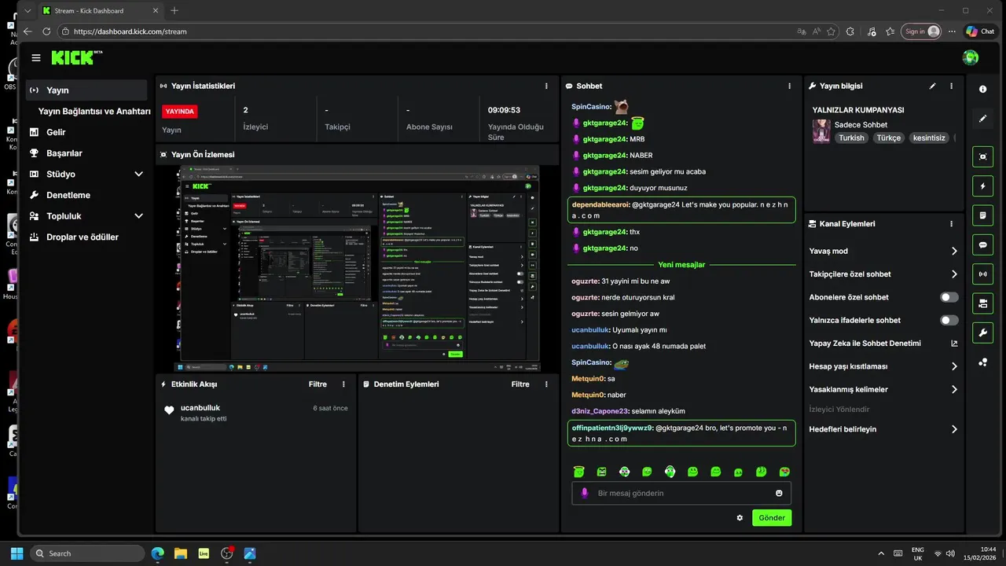Open Yayın İstatistikleri three-dot menu
Image resolution: width=1006 pixels, height=566 pixels.
[x=546, y=86]
